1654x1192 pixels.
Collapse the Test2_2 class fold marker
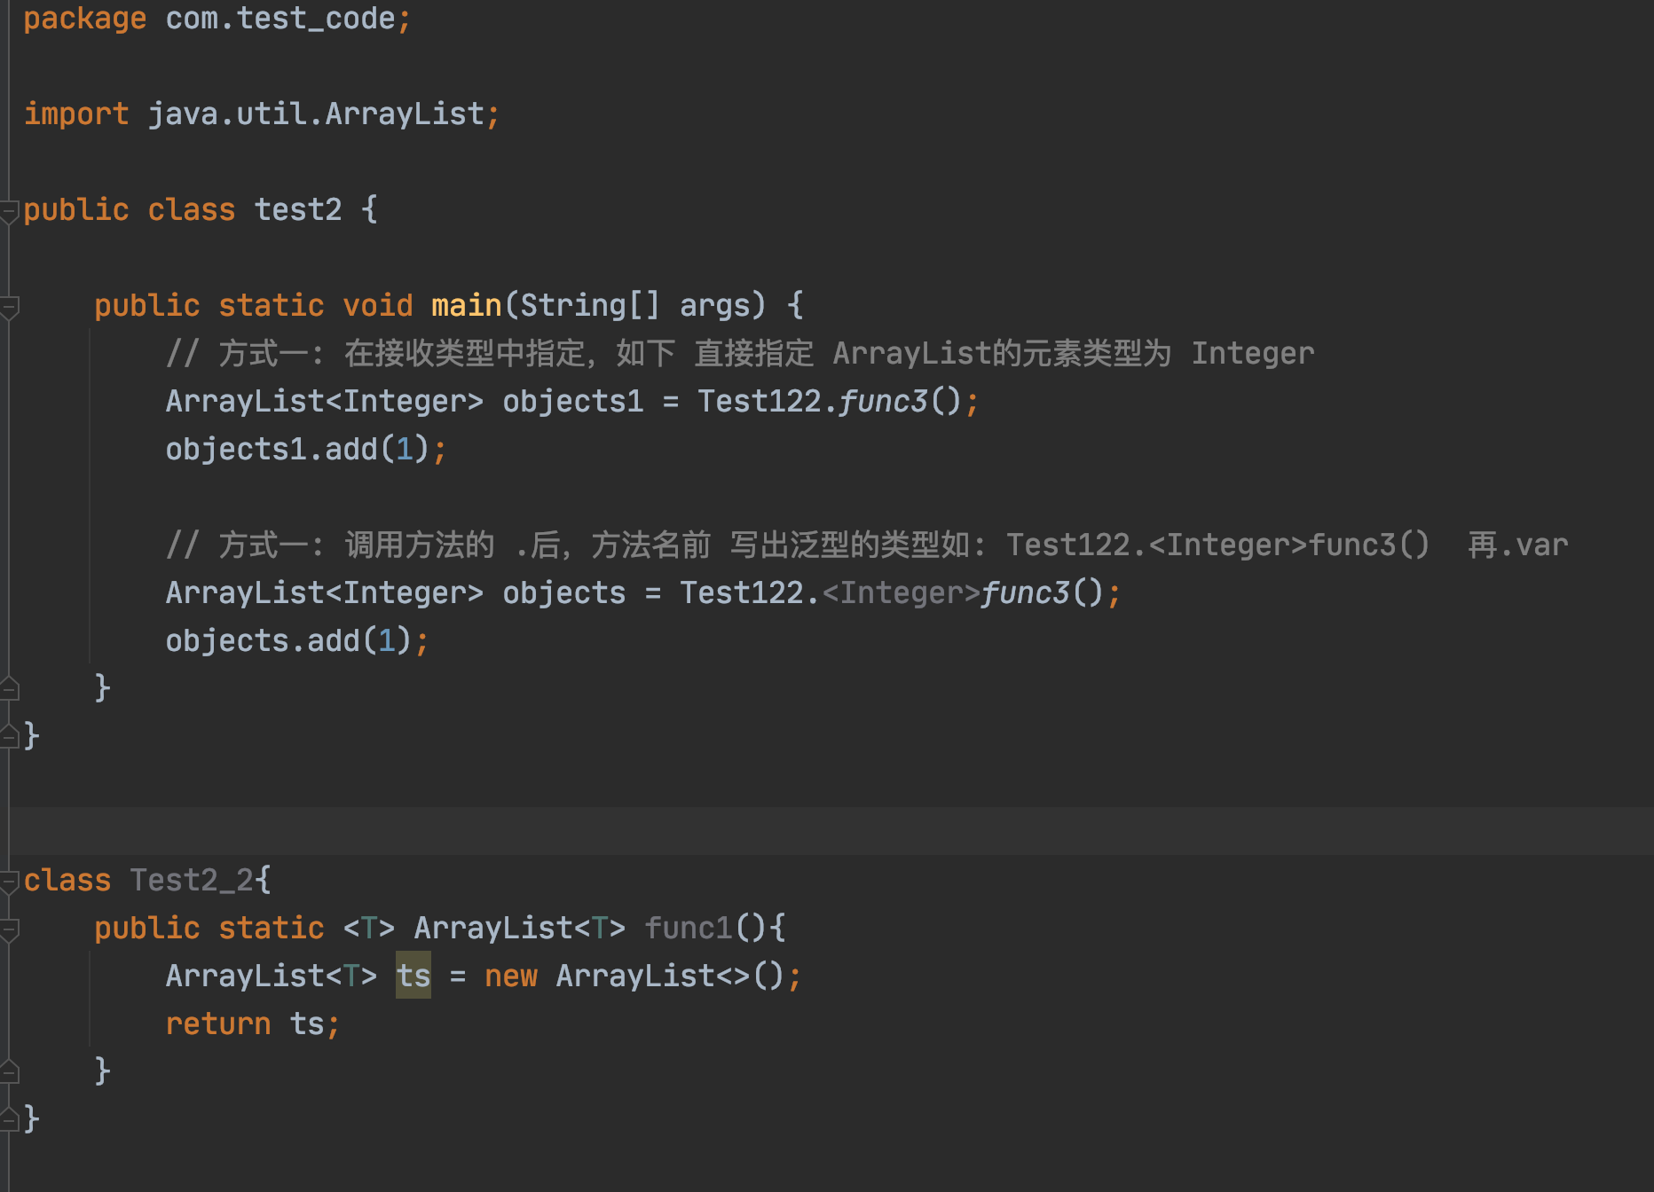tap(10, 882)
